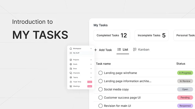Open Meetings label in sidebar

pyautogui.click(x=76, y=86)
